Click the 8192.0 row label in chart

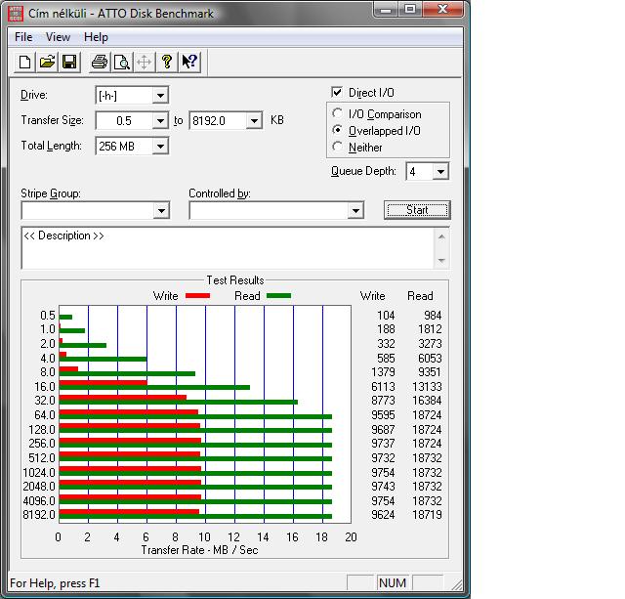click(x=39, y=514)
